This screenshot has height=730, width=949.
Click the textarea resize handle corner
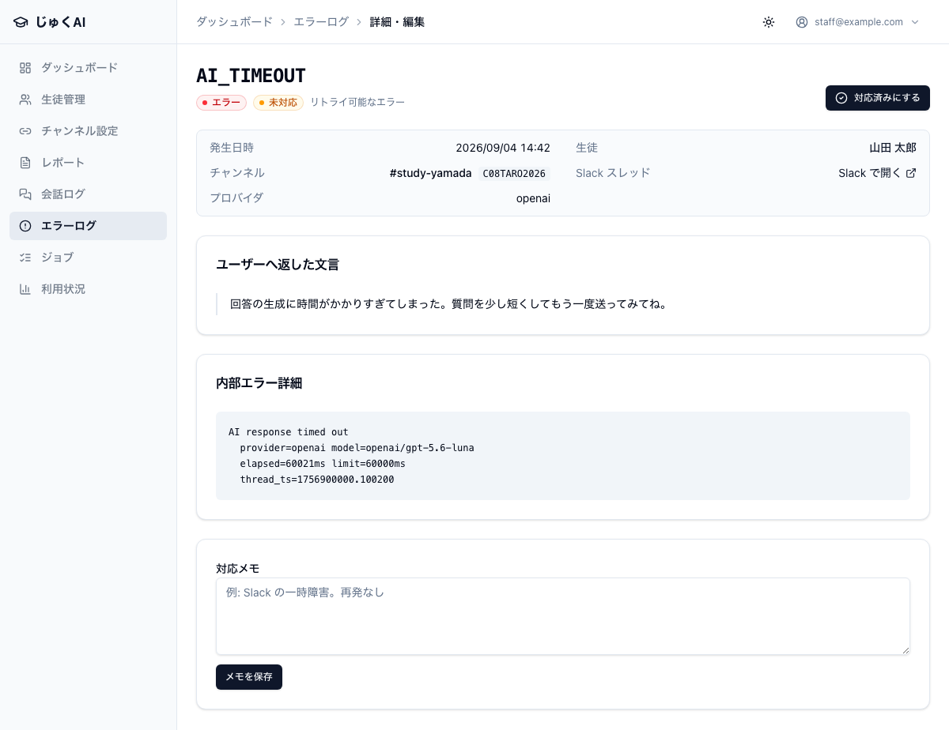(906, 650)
